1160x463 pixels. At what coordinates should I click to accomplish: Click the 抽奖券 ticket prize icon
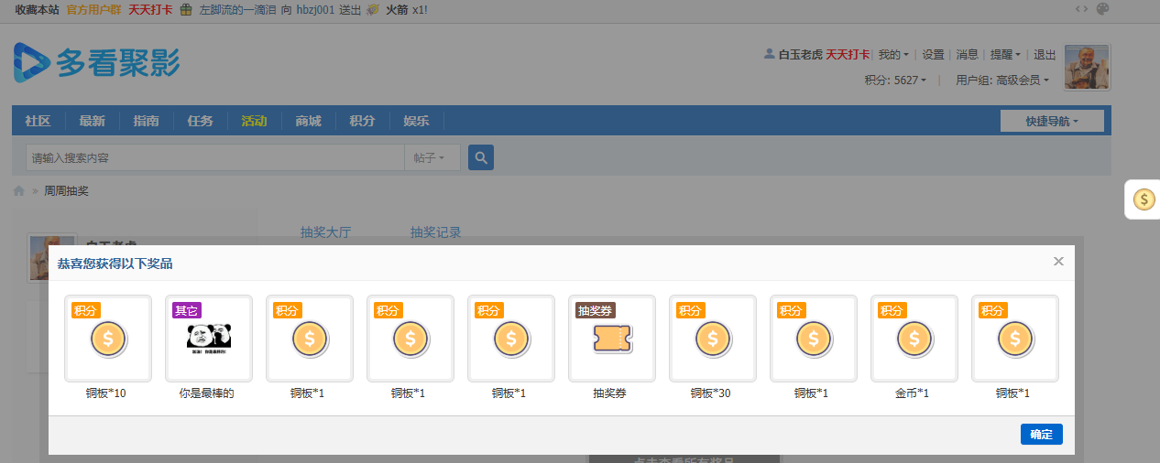tap(612, 339)
